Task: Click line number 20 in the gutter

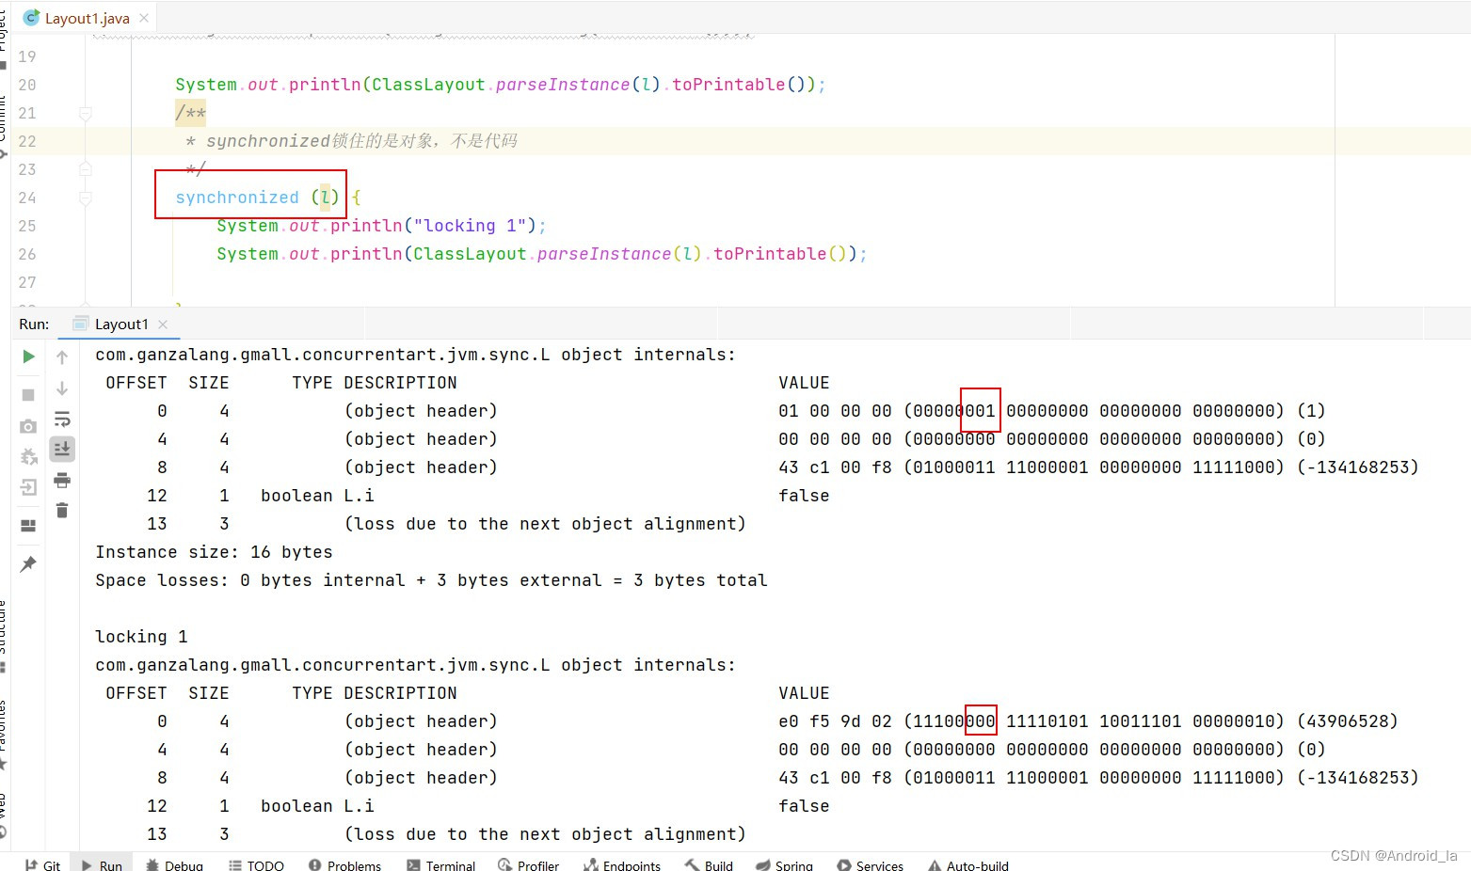Action: 27,85
